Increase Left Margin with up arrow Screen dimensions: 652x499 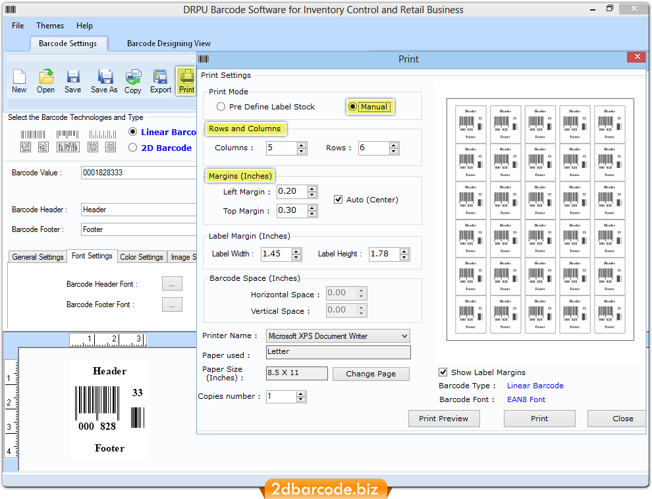(312, 189)
